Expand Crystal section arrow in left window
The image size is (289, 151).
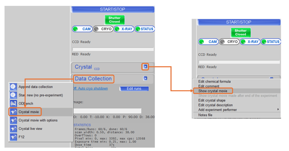pos(145,67)
